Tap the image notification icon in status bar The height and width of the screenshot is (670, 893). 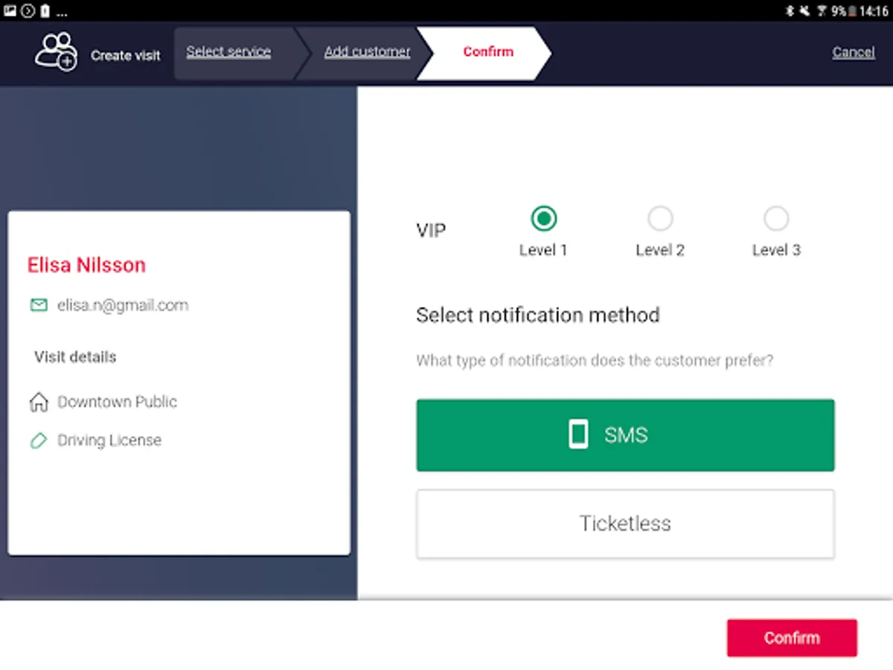coord(10,10)
